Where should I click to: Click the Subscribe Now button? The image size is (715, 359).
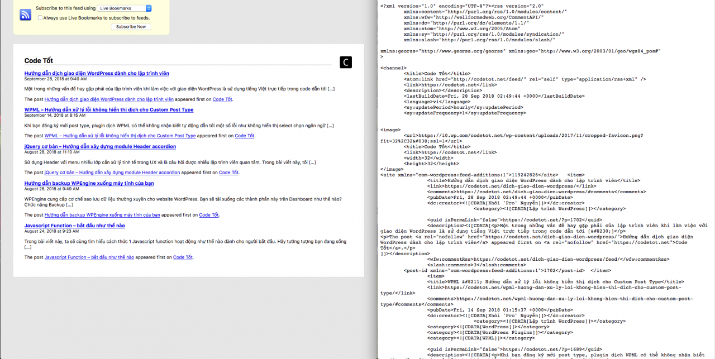[131, 27]
